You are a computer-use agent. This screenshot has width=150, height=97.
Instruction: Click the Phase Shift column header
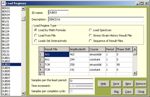124,50
